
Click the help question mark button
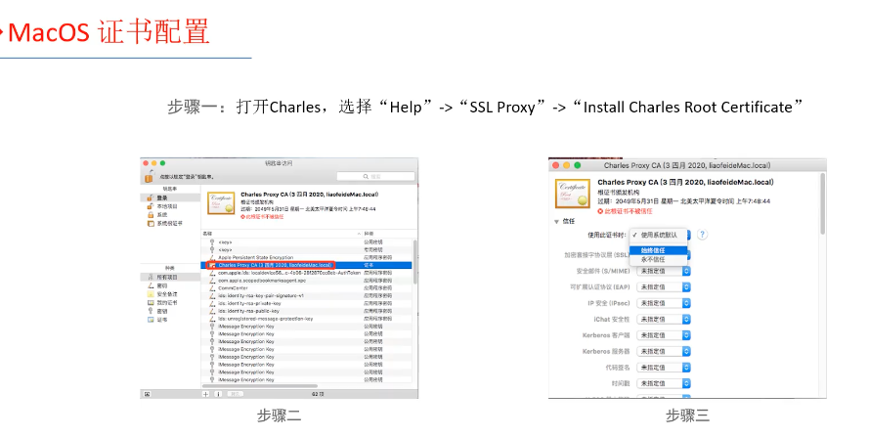point(702,235)
